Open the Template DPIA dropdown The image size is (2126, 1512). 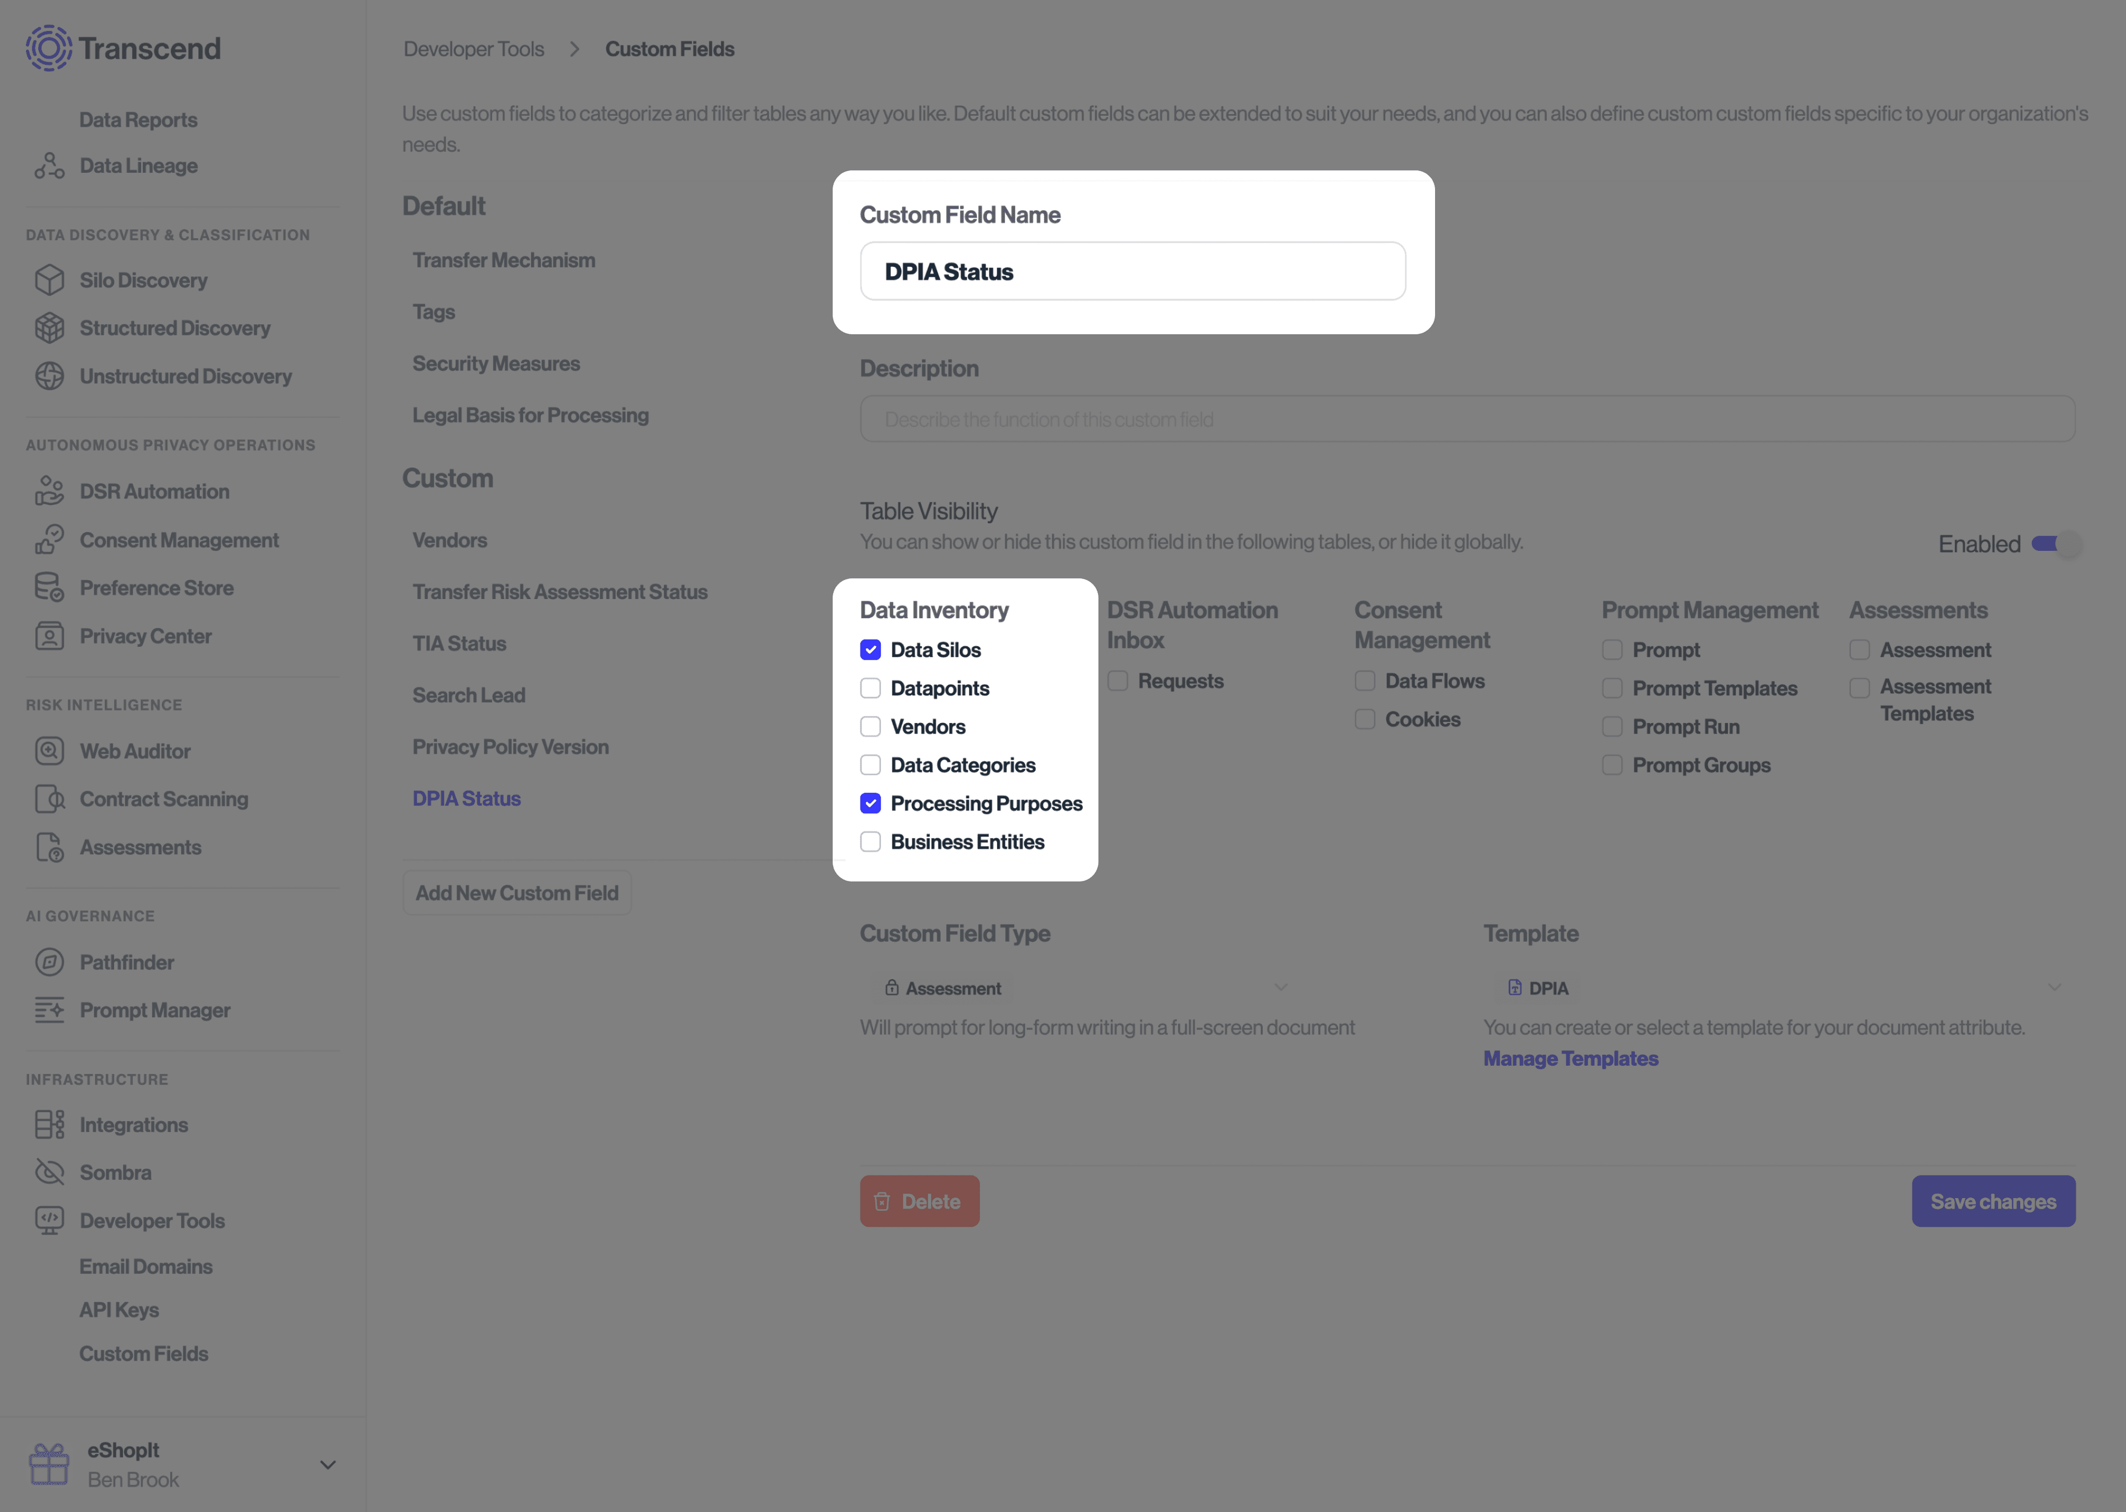[1780, 988]
